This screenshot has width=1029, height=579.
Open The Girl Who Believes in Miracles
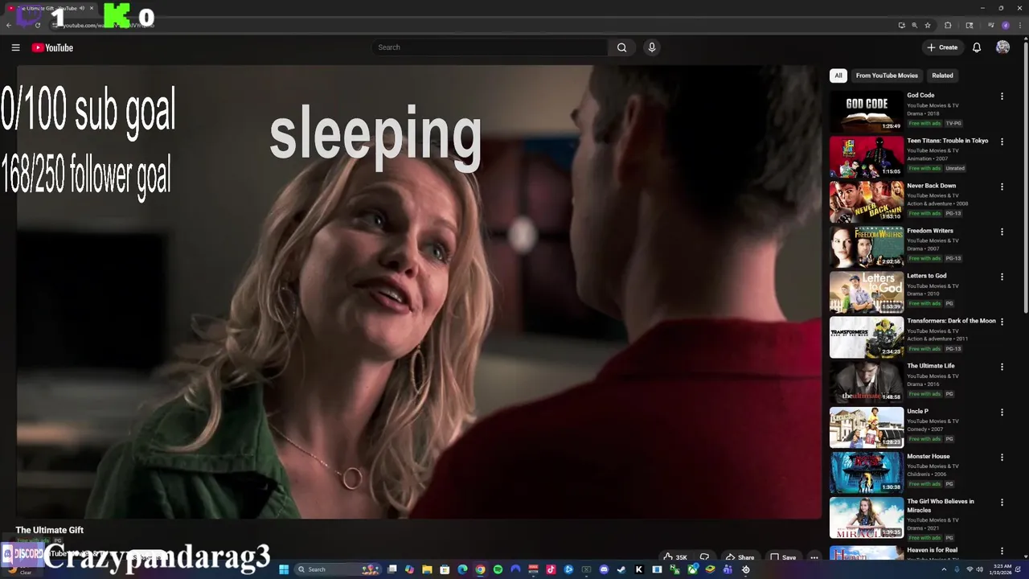(940, 506)
